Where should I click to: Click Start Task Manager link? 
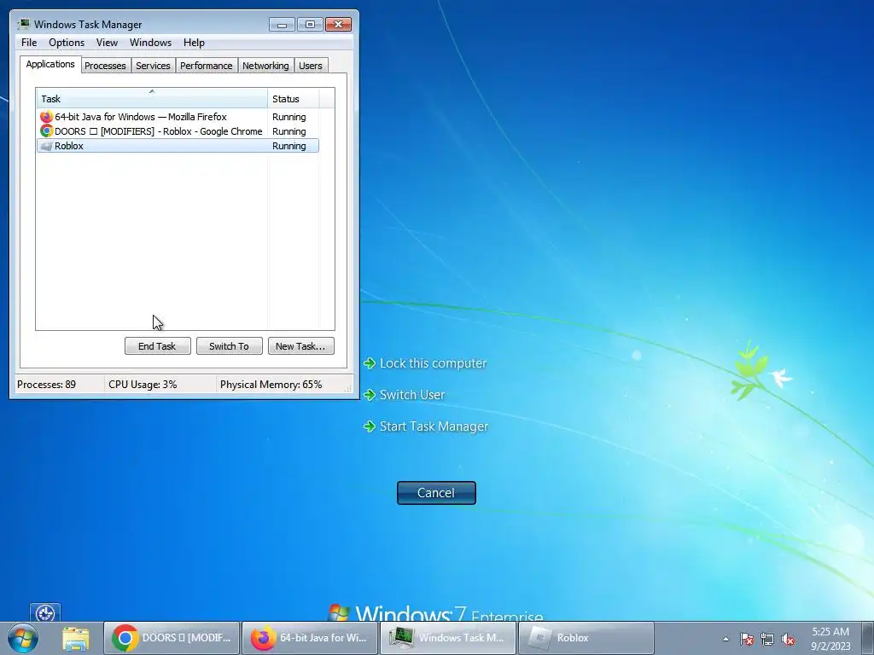(434, 426)
